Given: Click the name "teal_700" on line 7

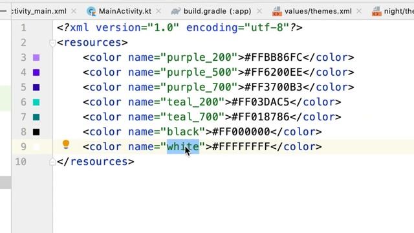Looking at the screenshot, I should [193, 117].
